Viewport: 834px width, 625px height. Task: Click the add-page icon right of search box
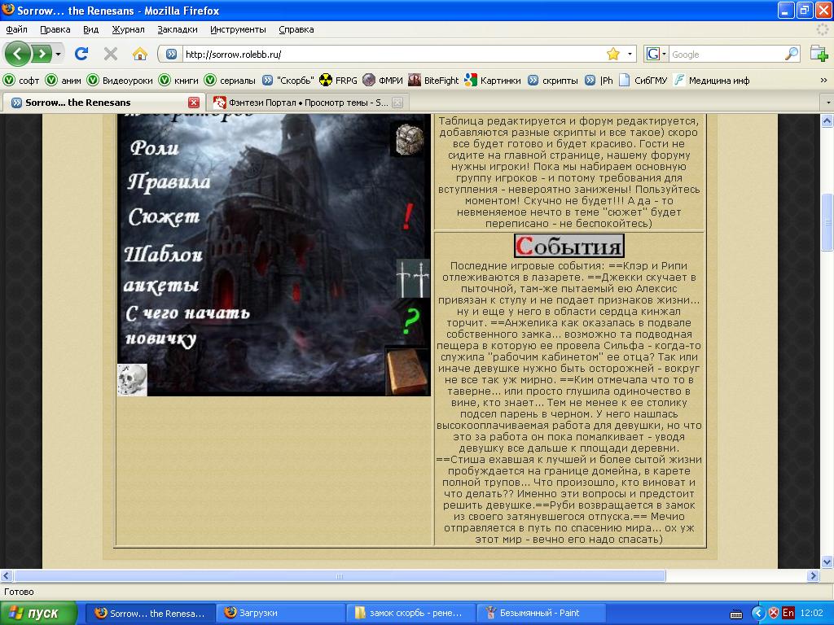819,54
